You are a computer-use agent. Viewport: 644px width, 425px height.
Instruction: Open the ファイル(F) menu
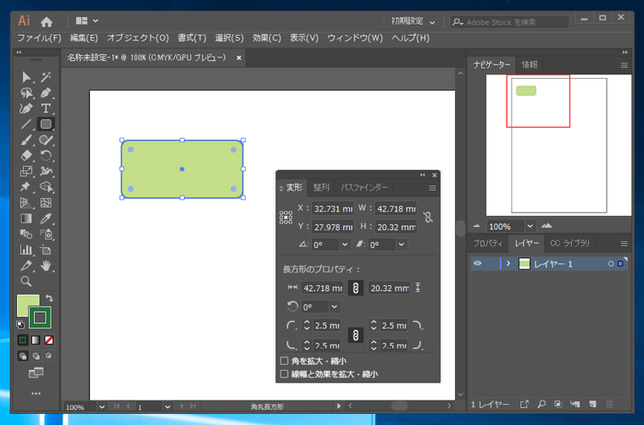tap(39, 38)
